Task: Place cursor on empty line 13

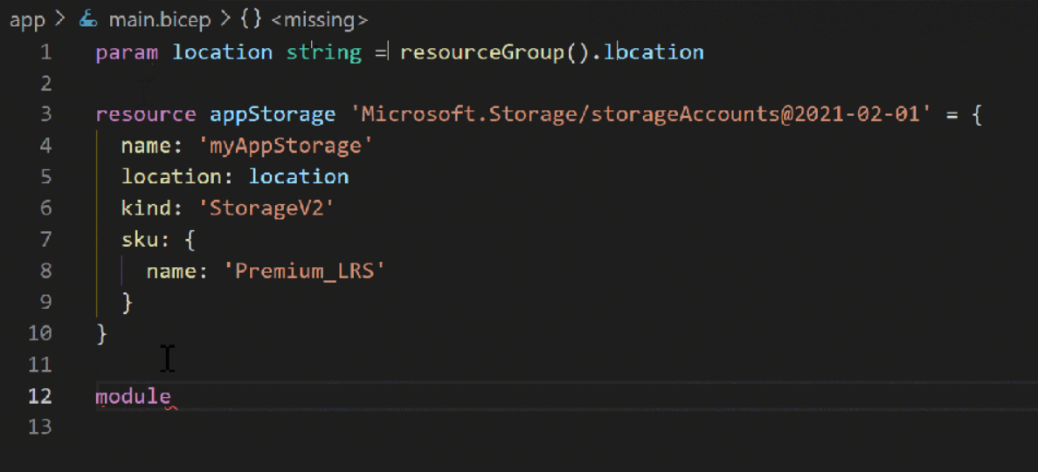Action: [349, 428]
